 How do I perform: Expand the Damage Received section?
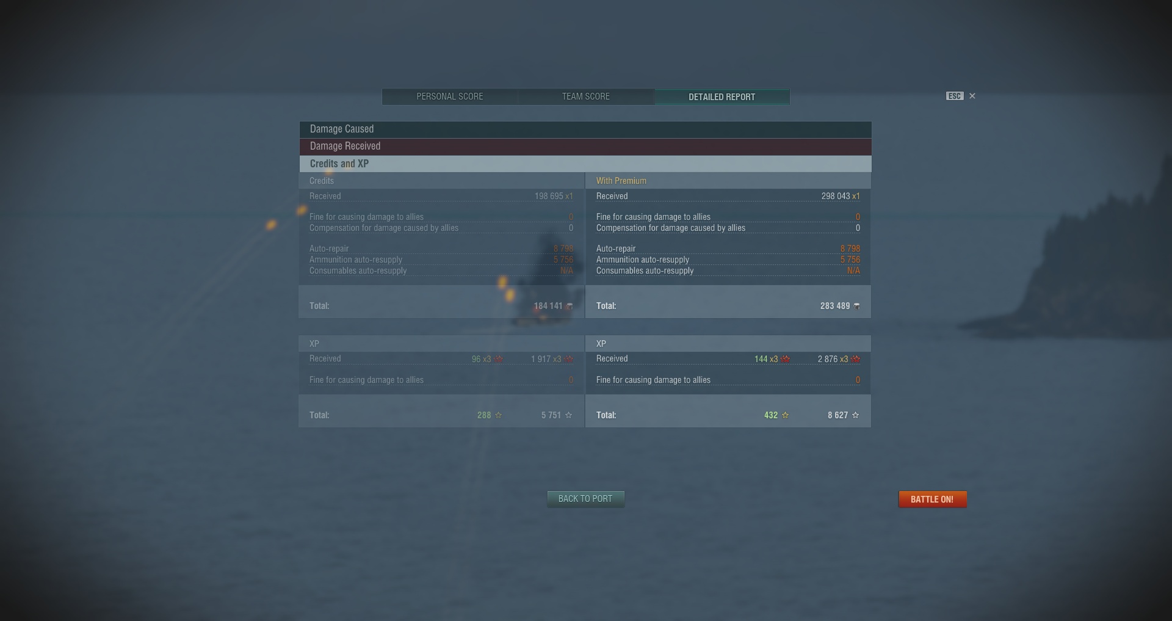pyautogui.click(x=585, y=146)
